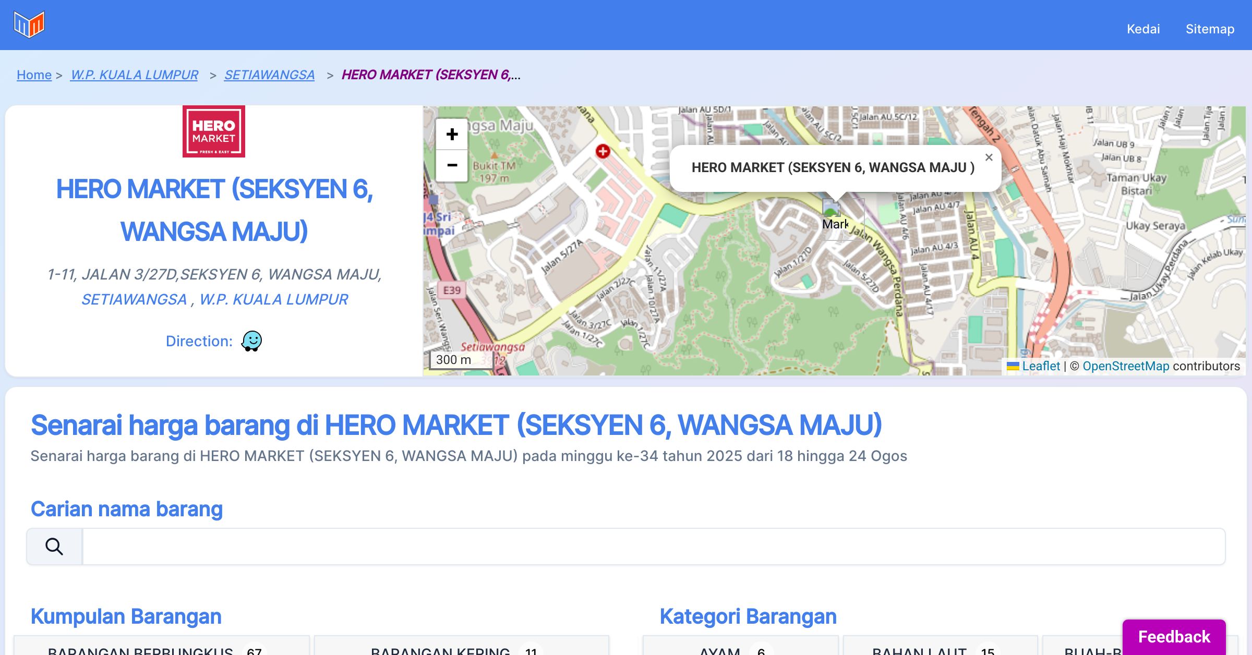Close the HERO MARKET map popup

pos(989,157)
